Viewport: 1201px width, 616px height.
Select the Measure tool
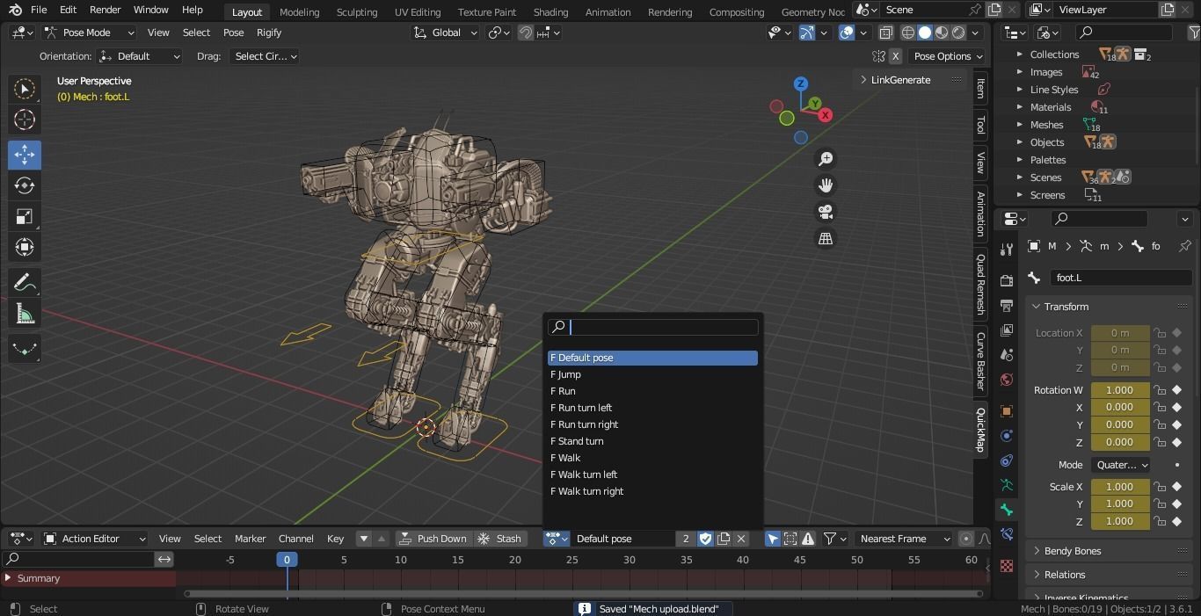click(x=25, y=314)
